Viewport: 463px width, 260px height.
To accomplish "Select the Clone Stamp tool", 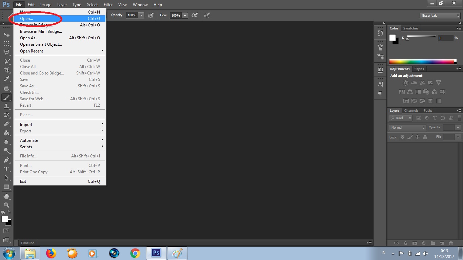I will pos(6,106).
